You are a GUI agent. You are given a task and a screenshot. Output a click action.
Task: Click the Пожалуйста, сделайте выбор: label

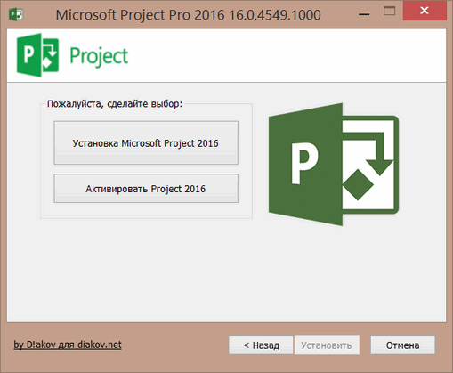(115, 104)
